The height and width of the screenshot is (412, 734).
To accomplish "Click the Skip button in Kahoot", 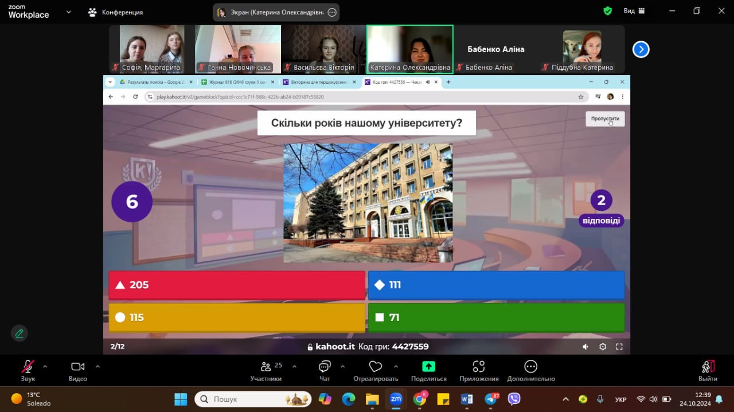I will click(x=605, y=119).
